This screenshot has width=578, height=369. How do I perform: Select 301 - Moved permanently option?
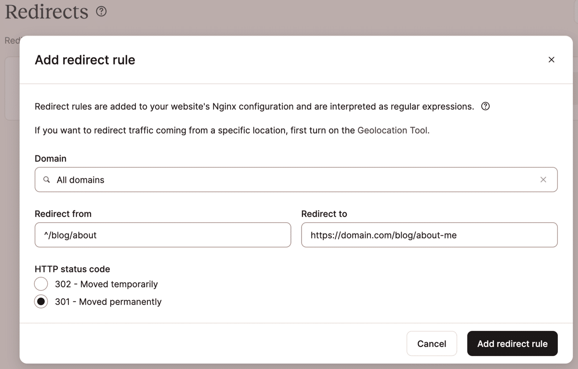(41, 302)
